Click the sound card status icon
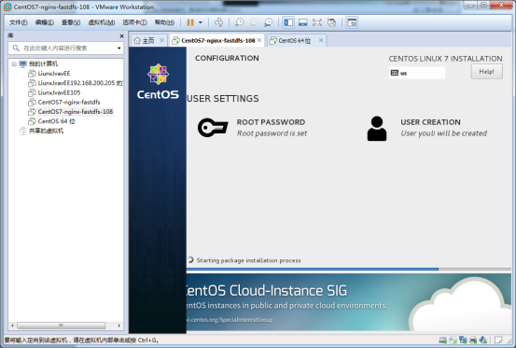This screenshot has width=516, height=348. [x=483, y=340]
